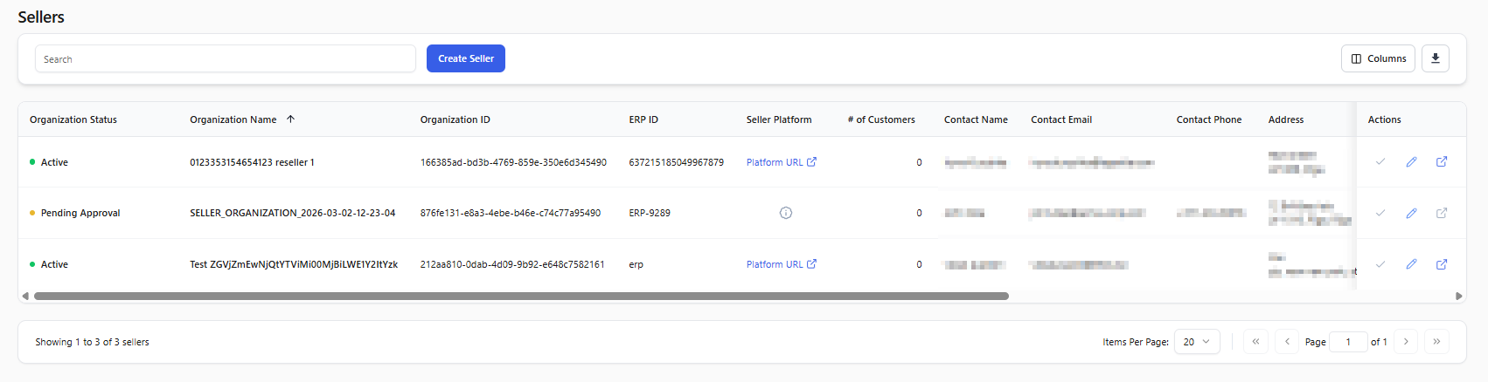Approve checkmark icon for SELLER_ORGANIZATION row
1488x382 pixels.
[1380, 213]
